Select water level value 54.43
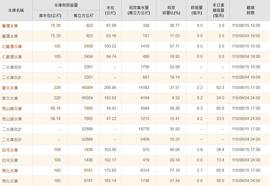The height and width of the screenshot is (186, 270). coord(111,108)
